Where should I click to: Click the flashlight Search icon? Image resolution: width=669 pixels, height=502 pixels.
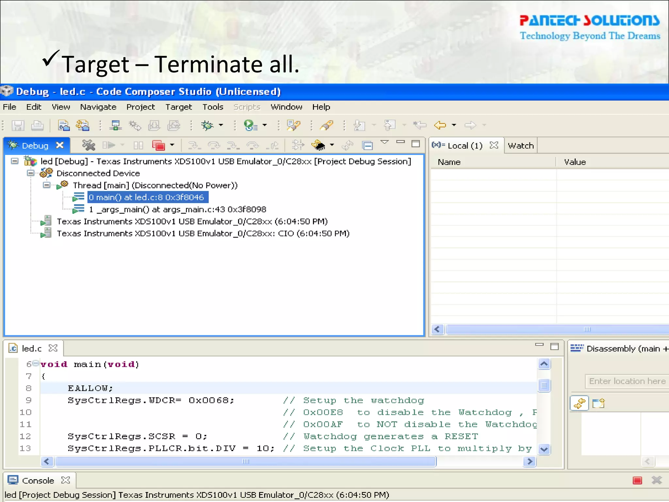[327, 125]
